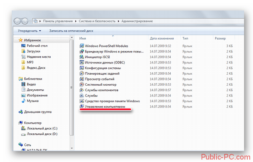Click the 'Домашняя группа' homegroup icon
The width and height of the screenshot is (253, 162).
pyautogui.click(x=21, y=112)
